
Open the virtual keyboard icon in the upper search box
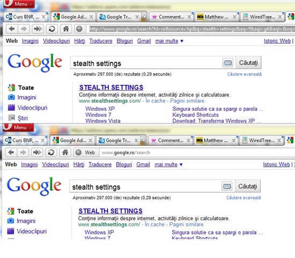point(227,62)
